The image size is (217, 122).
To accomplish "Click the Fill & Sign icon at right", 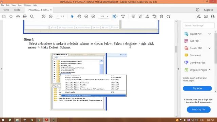I will click(199, 17).
